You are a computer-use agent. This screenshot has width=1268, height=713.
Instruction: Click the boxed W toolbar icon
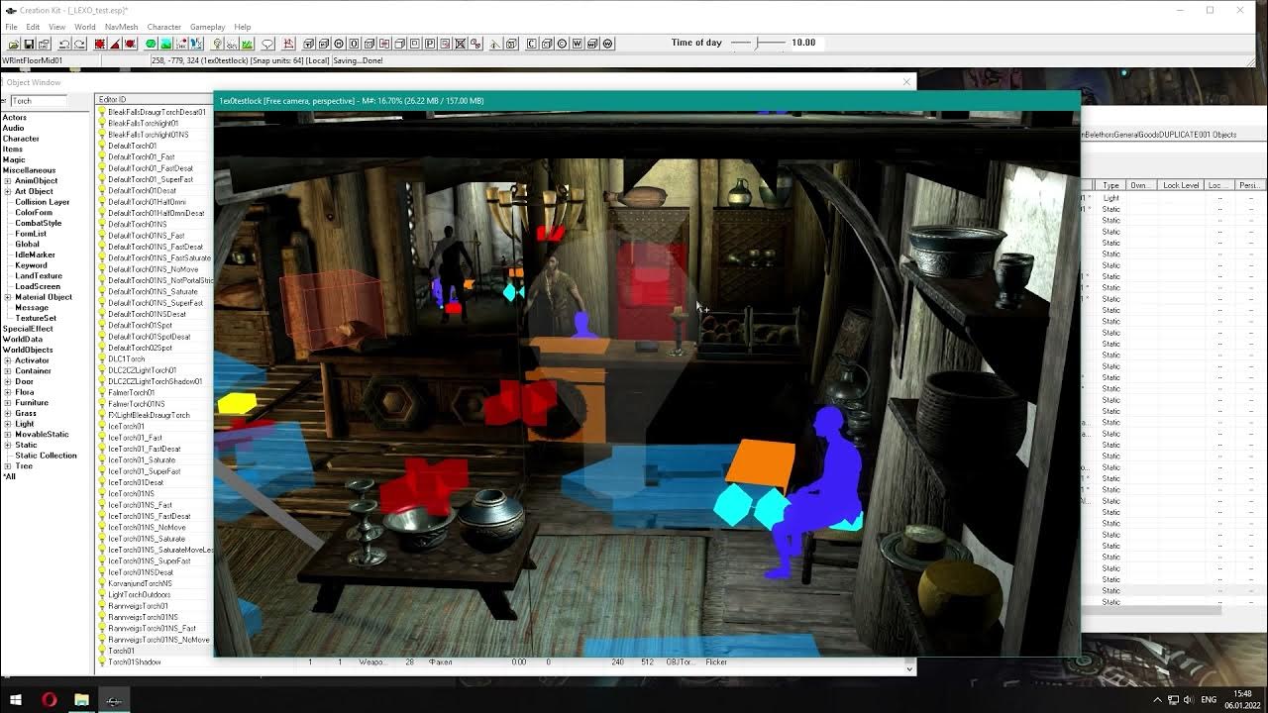click(x=577, y=44)
